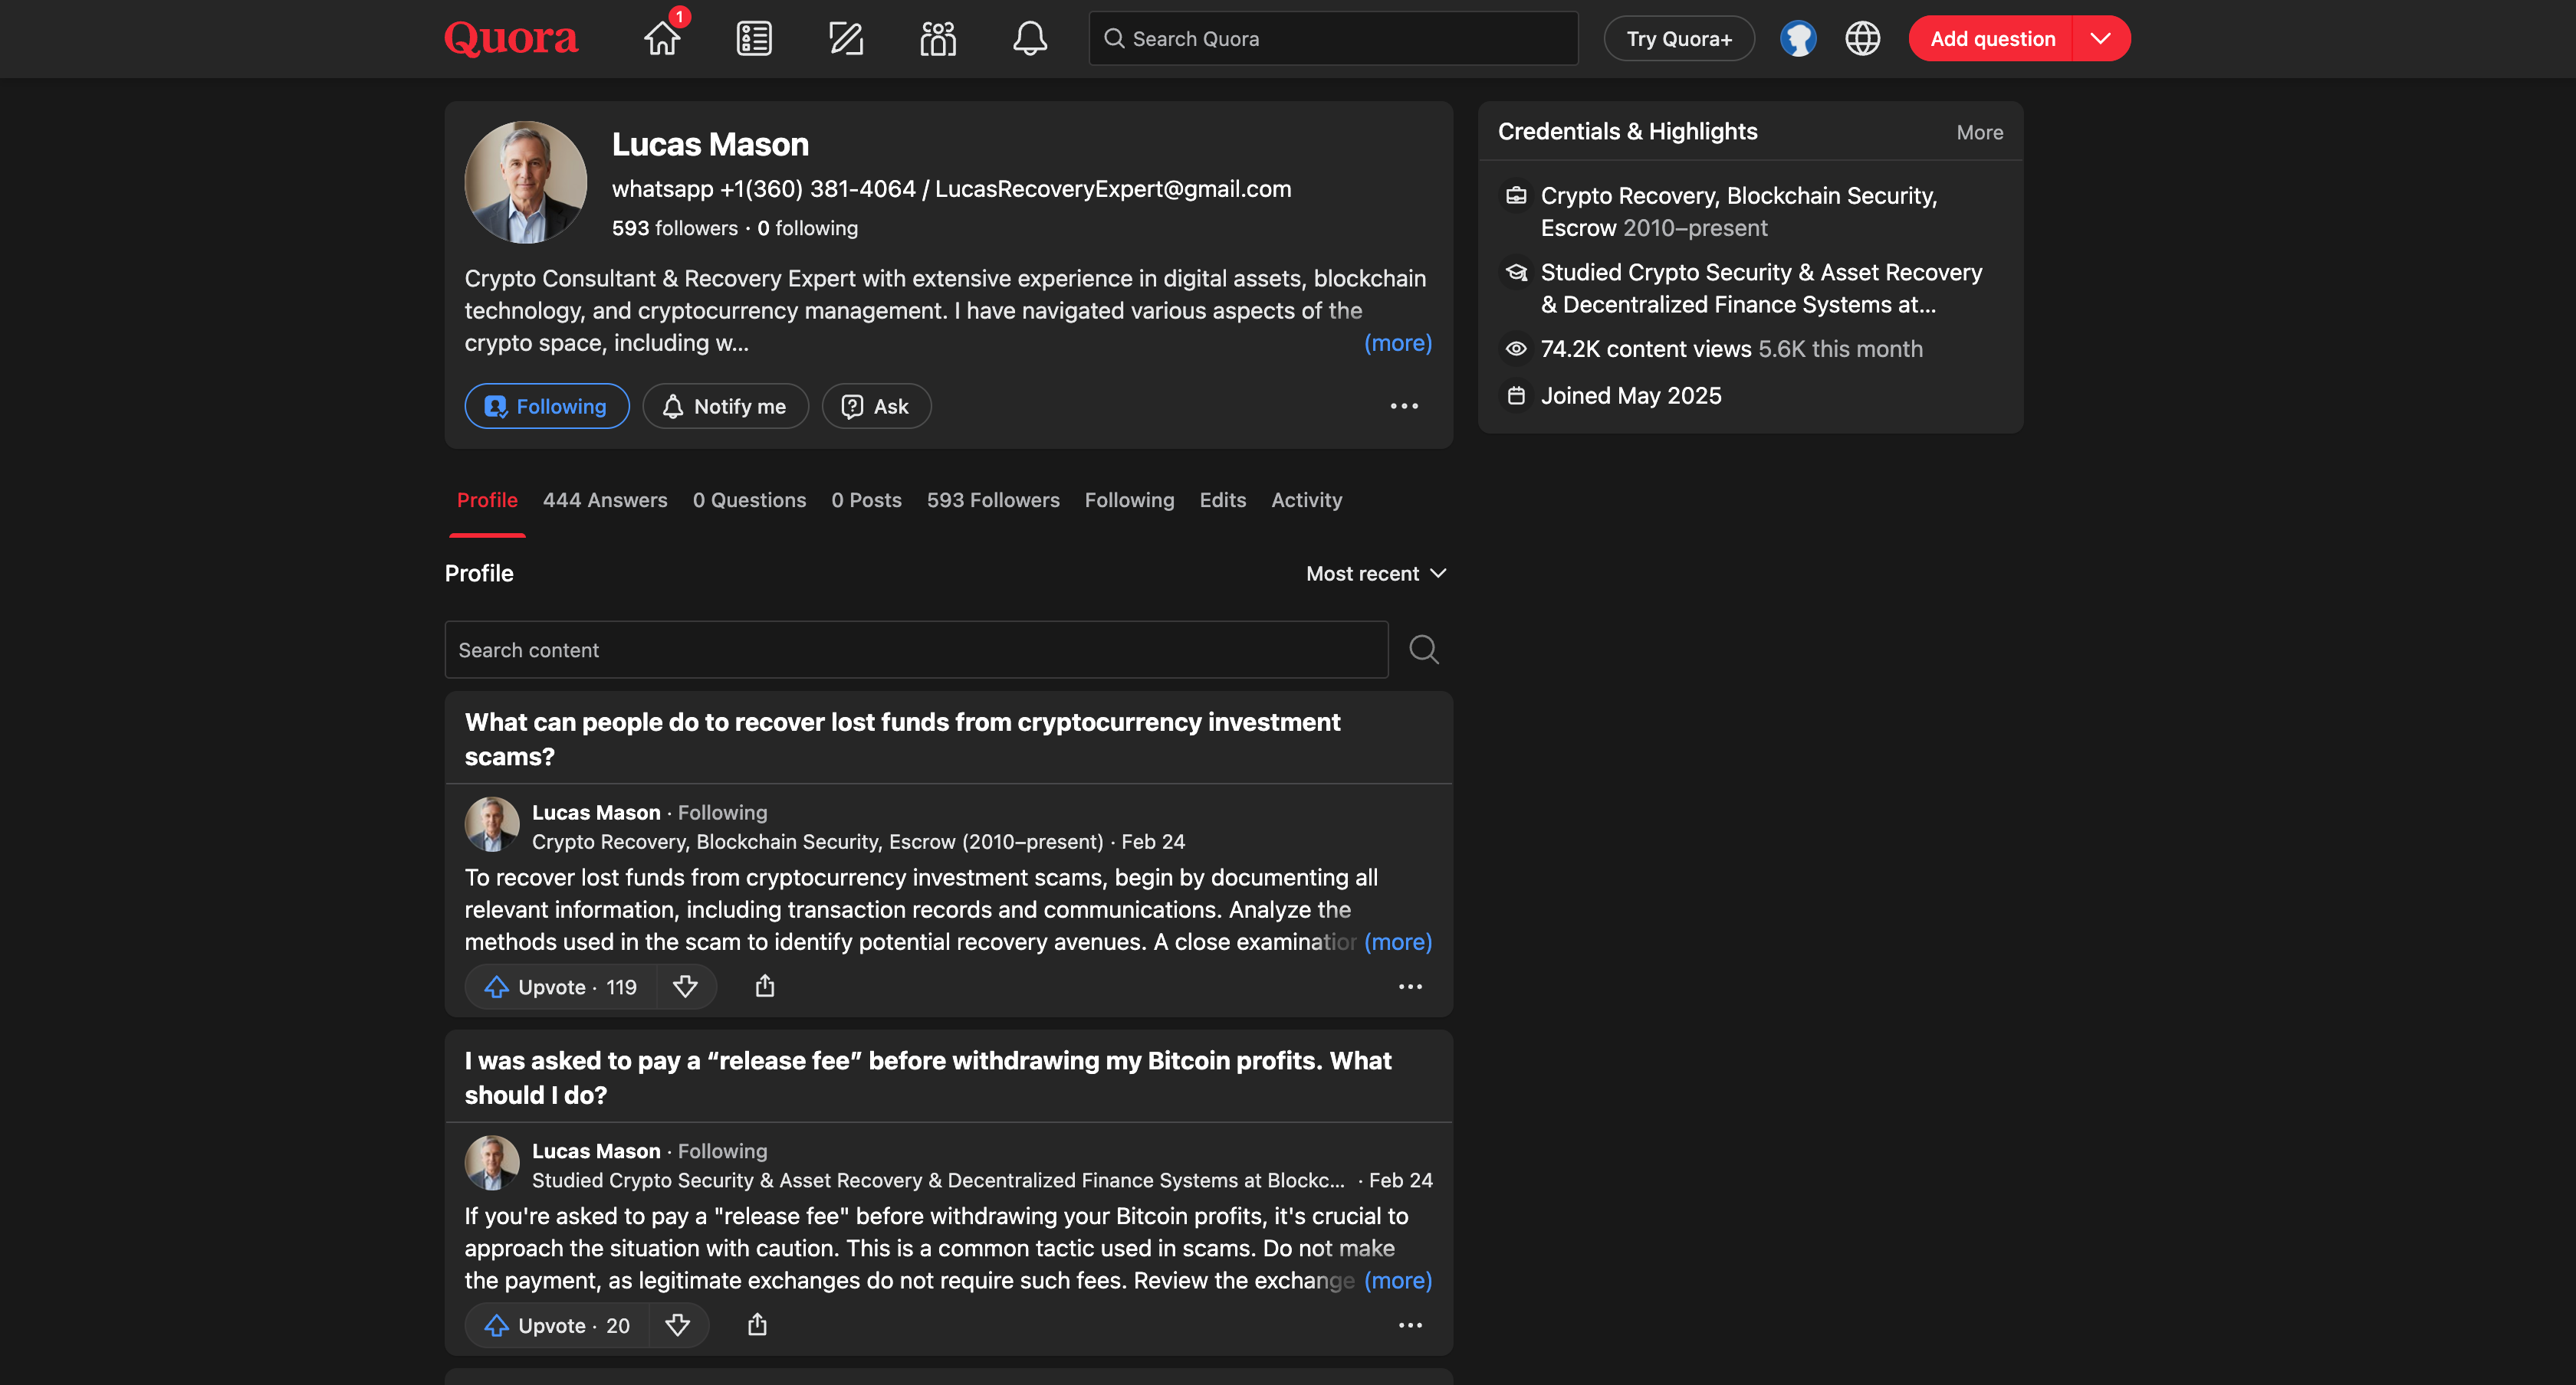Screen dimensions: 2576x1385
Task: Downvote the release fee answer
Action: click(x=678, y=1326)
